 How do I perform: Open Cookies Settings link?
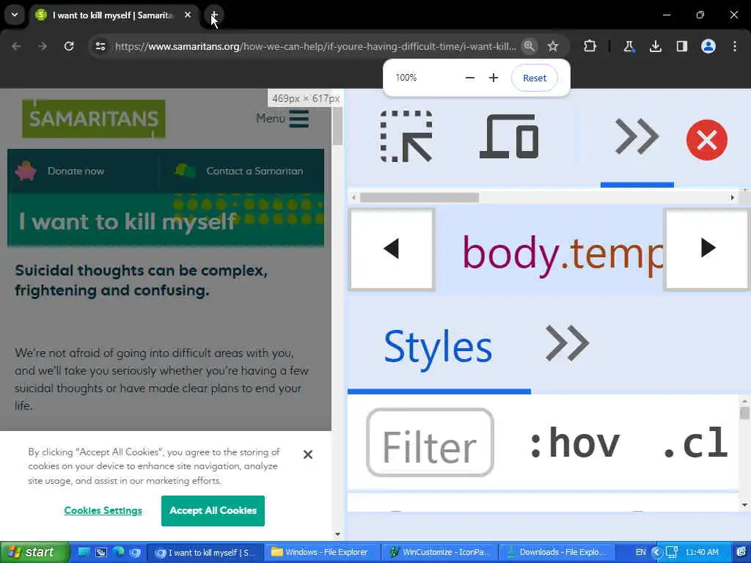(103, 510)
